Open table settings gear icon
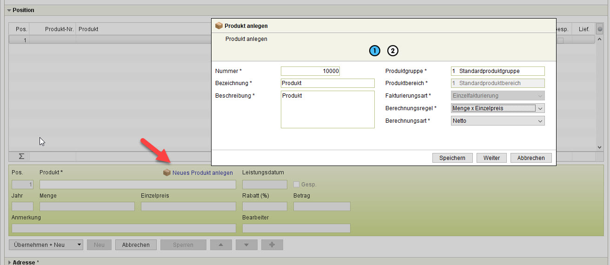610x265 pixels. pos(600,29)
